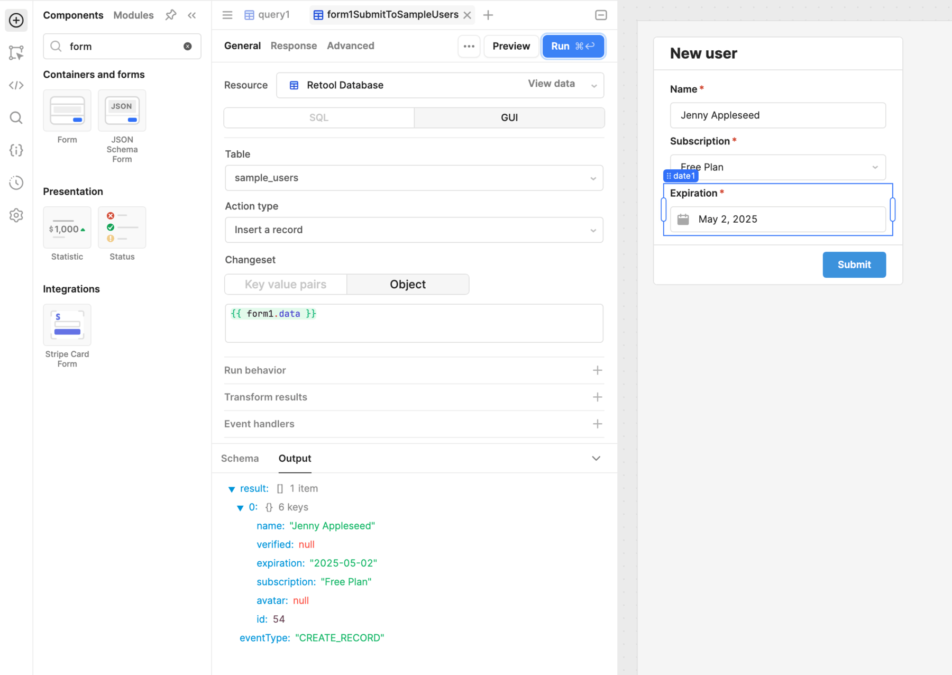Click the eventType "CREATE_RECORD" value
This screenshot has width=952, height=675.
(x=340, y=638)
